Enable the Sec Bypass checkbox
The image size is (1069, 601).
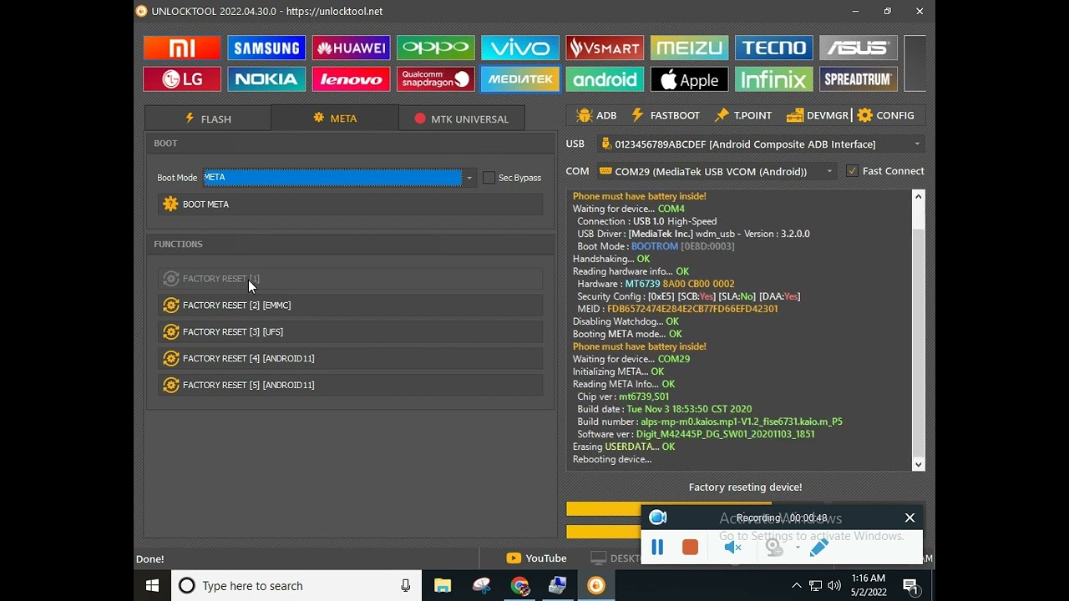tap(489, 178)
